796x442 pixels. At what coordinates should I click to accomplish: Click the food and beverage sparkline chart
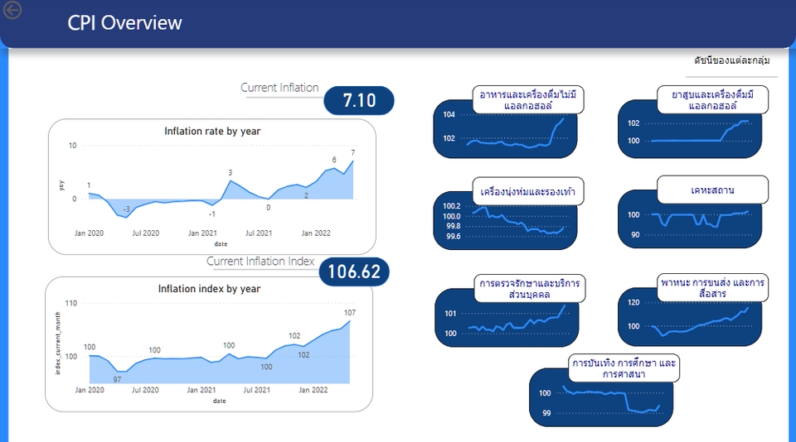505,129
